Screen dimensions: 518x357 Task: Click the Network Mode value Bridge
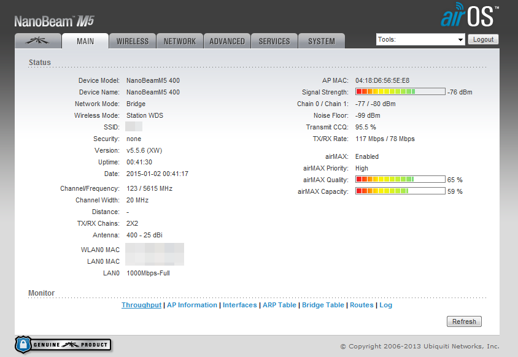[x=136, y=104]
